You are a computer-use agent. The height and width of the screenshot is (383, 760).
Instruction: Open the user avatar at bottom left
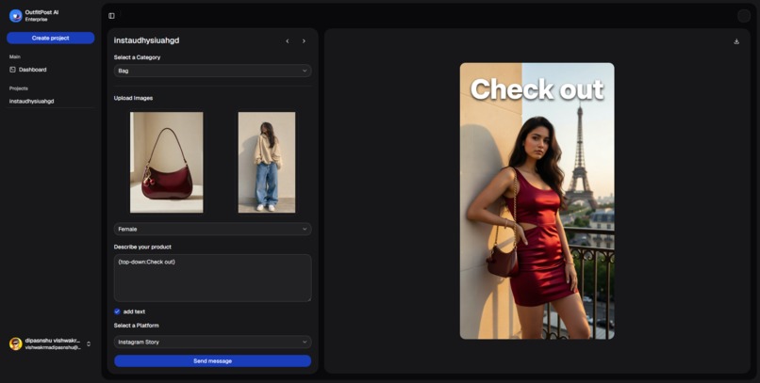point(15,343)
